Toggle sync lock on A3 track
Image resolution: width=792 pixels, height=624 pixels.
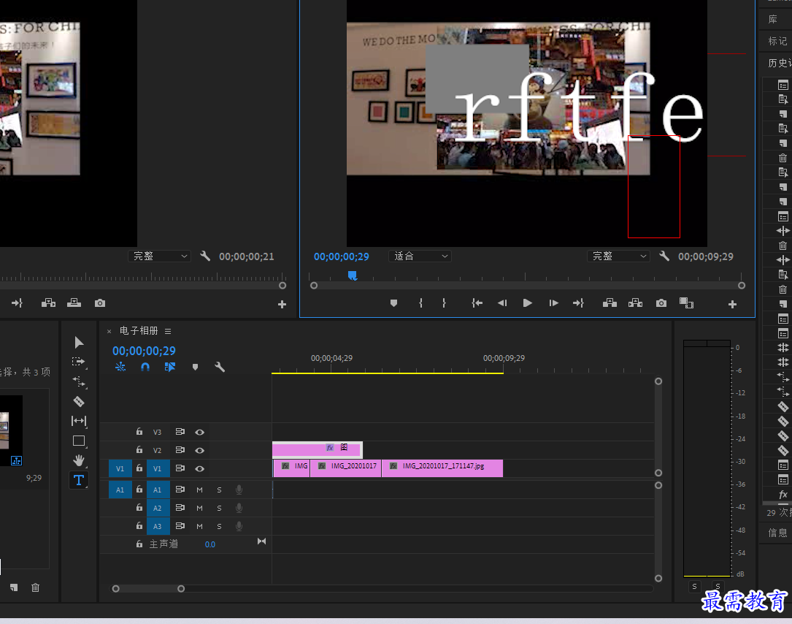click(180, 526)
